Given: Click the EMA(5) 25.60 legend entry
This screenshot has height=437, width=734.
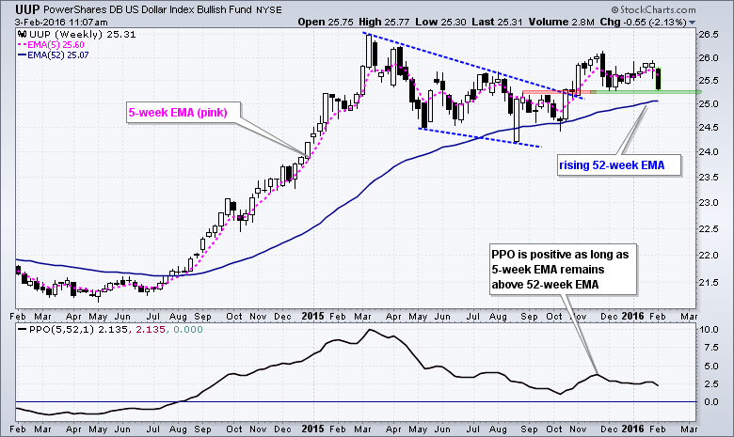Looking at the screenshot, I should [x=51, y=45].
